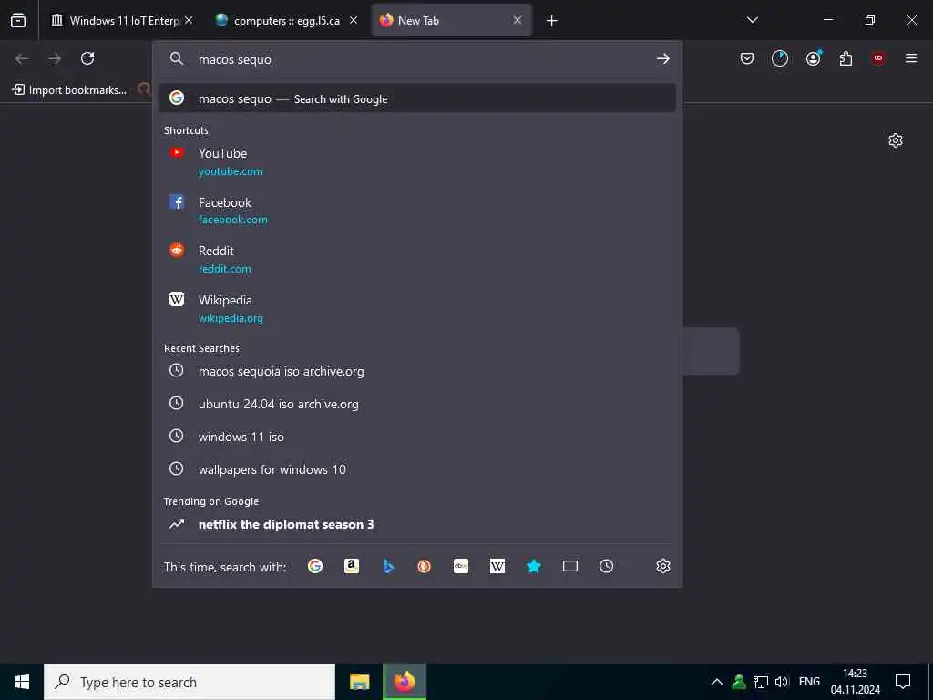Viewport: 933px width, 700px height.
Task: Submit the search with the arrow button
Action: 663,58
